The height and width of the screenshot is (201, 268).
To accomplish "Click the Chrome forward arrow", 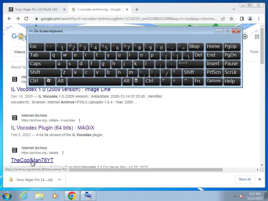I will [18, 19].
